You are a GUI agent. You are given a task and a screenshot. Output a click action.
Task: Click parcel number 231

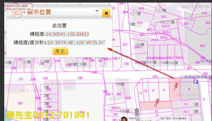click(21, 79)
